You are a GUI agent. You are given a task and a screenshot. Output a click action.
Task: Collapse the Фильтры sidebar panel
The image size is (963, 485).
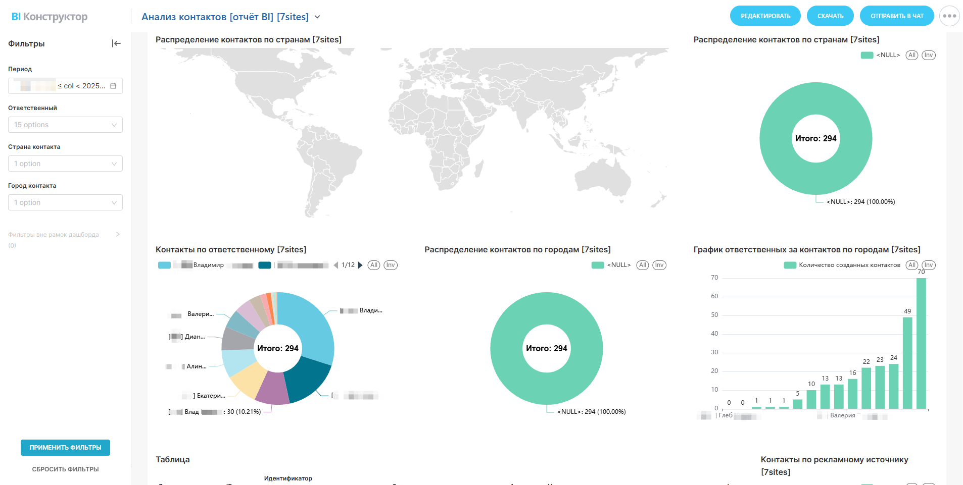(x=116, y=43)
